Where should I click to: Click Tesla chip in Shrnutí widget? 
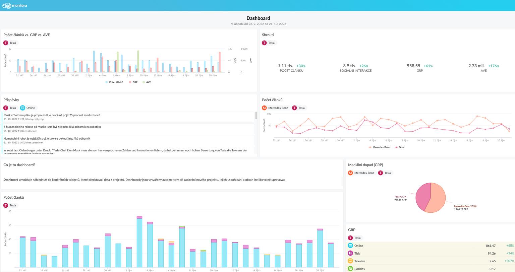(269, 43)
